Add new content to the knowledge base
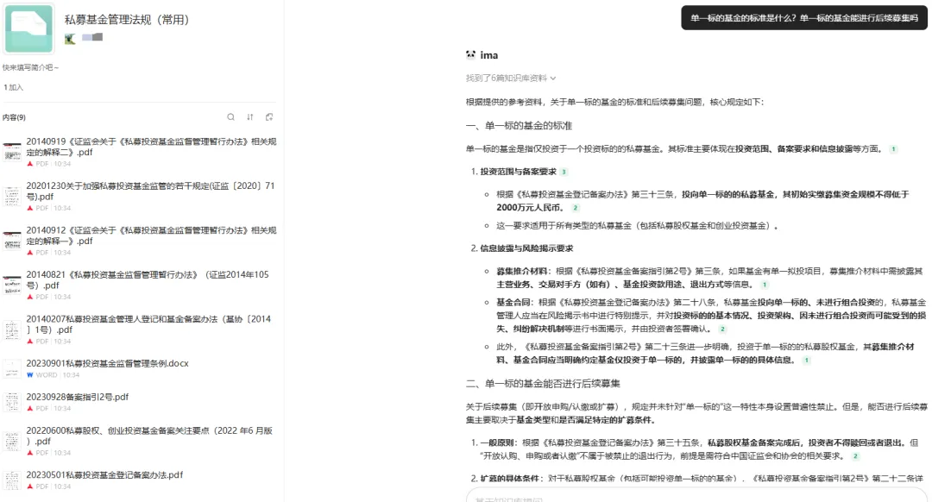 (x=269, y=117)
